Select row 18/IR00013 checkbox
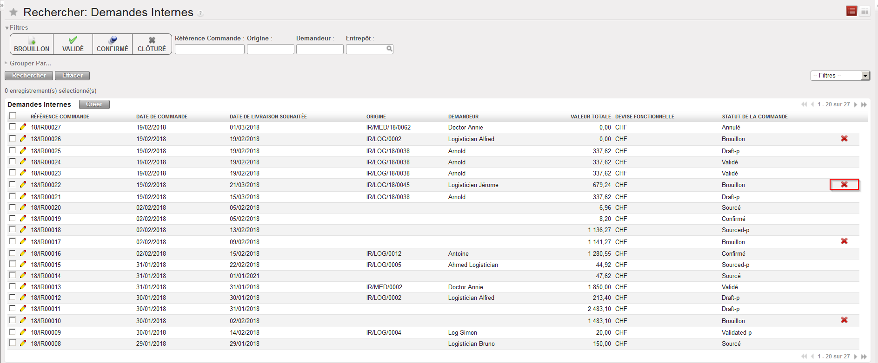This screenshot has height=363, width=878. [13, 286]
